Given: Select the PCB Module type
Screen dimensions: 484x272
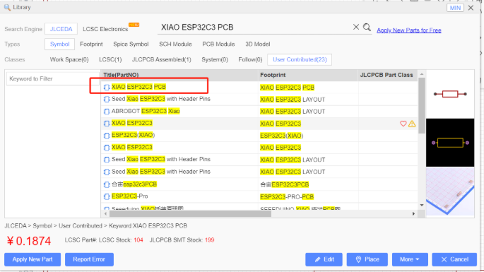Looking at the screenshot, I should pyautogui.click(x=218, y=44).
